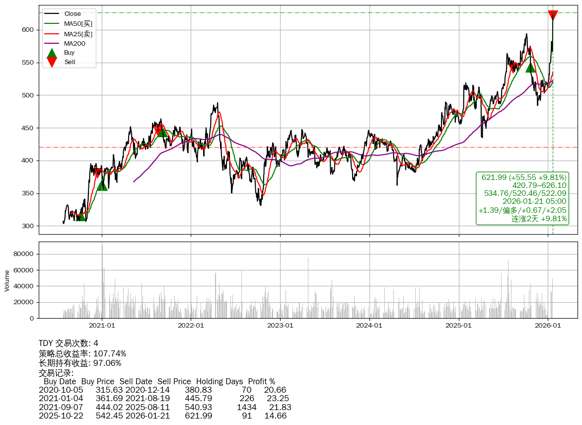
Task: Click the MA25[卖] legend label
Action: [78, 34]
